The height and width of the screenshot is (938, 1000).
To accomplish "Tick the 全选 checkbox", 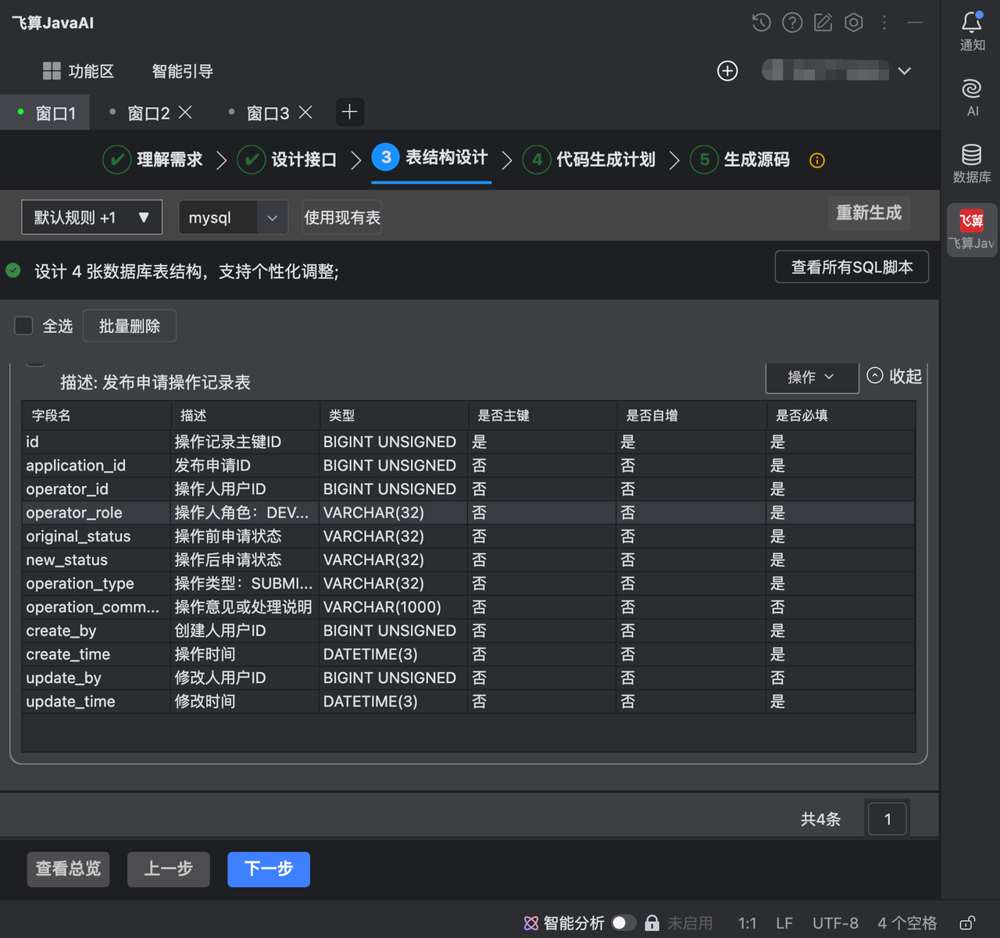I will click(23, 325).
